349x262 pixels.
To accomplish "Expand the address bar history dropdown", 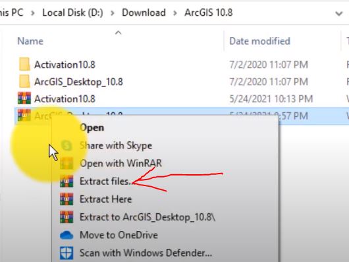I will [x=338, y=14].
